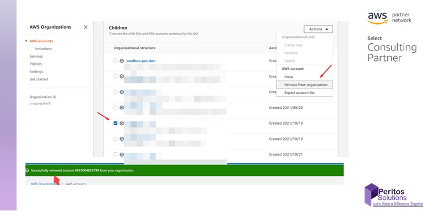
Task: Click disabled Create new menu entry
Action: [294, 45]
